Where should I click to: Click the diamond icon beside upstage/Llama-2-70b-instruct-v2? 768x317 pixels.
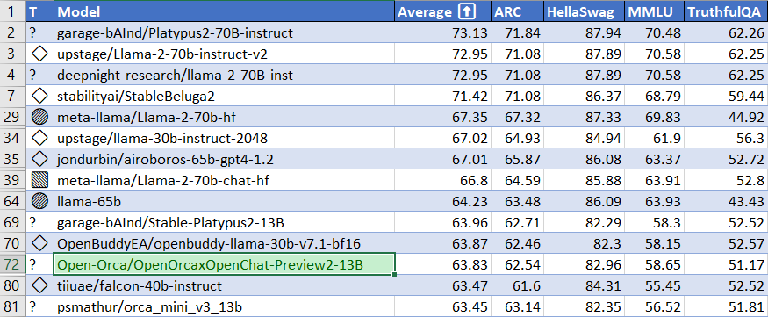click(39, 54)
